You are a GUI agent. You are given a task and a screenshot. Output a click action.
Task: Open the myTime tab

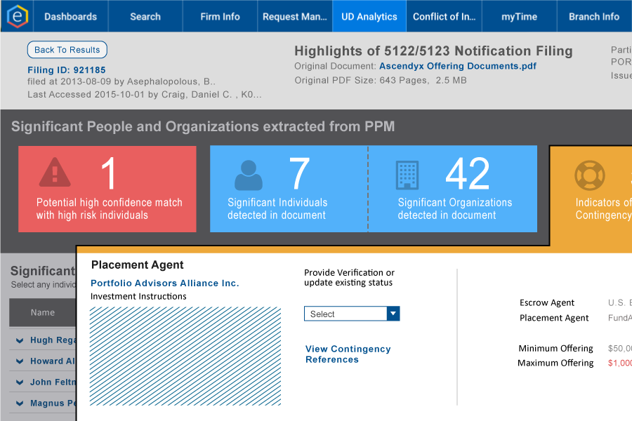pos(518,16)
